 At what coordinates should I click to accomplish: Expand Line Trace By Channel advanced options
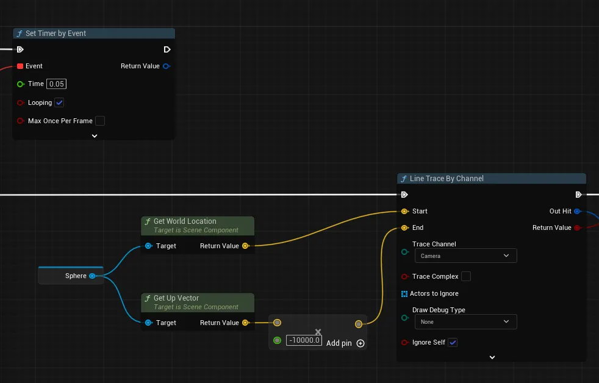click(x=492, y=357)
